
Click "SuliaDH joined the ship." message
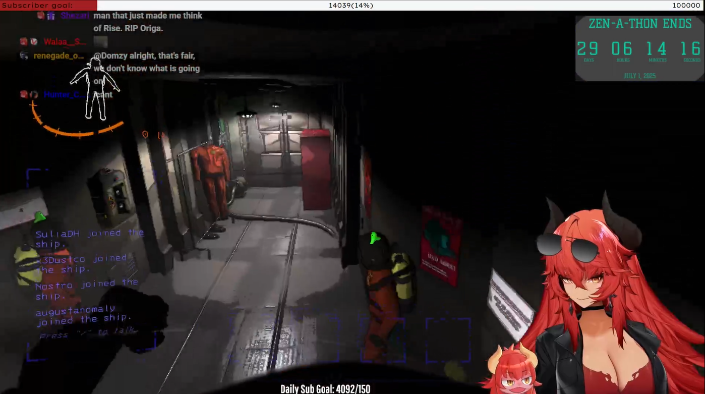[x=90, y=239]
